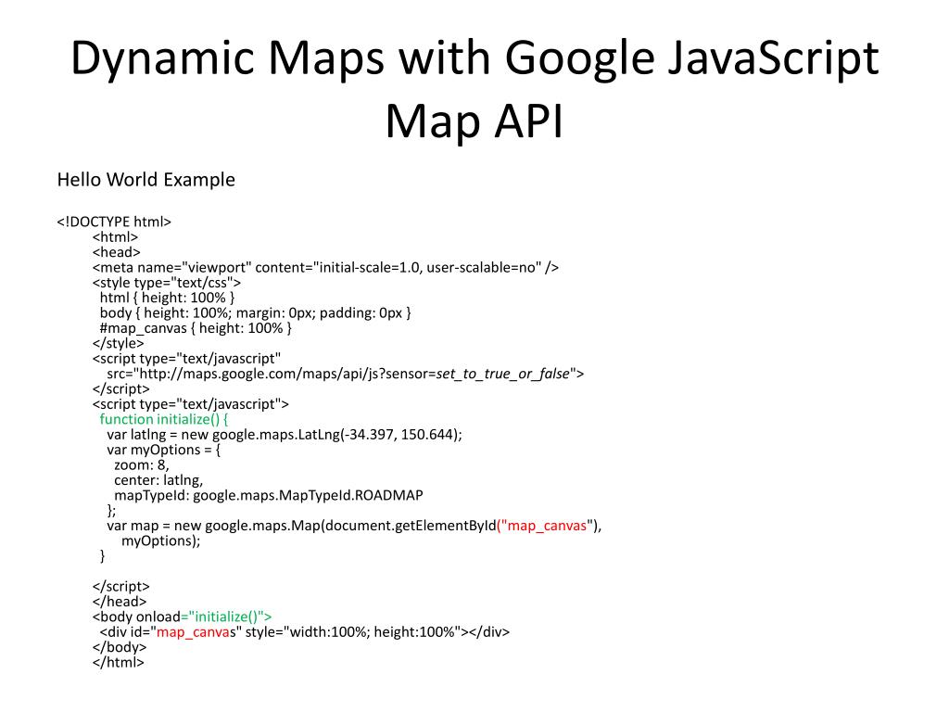Click the opening '<head>' tag line
The width and height of the screenshot is (949, 712).
116,252
